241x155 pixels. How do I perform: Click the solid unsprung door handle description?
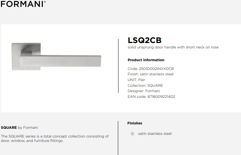(173, 47)
